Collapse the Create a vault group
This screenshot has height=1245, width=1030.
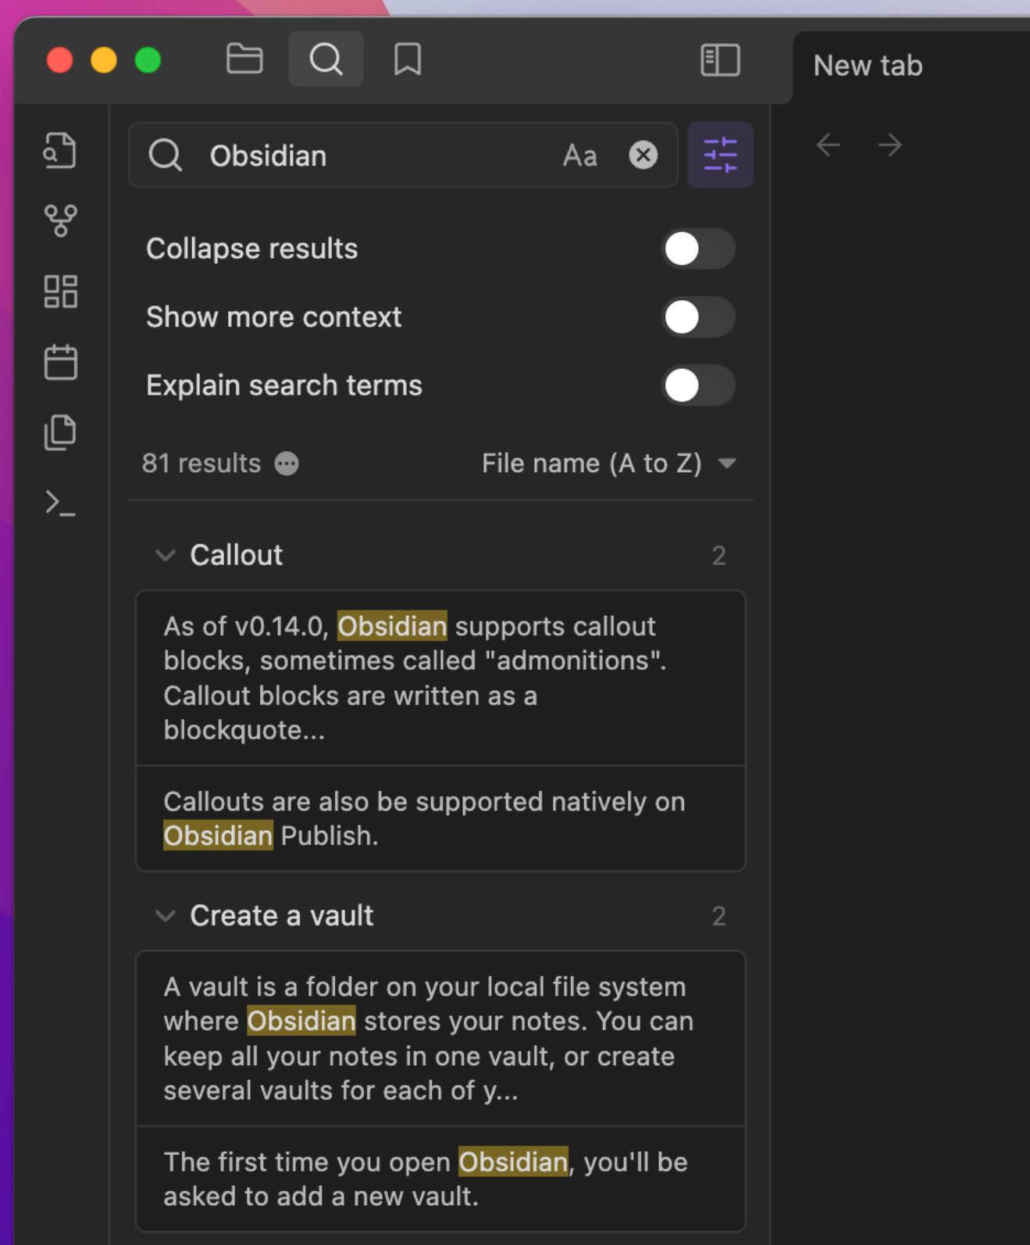click(x=166, y=916)
